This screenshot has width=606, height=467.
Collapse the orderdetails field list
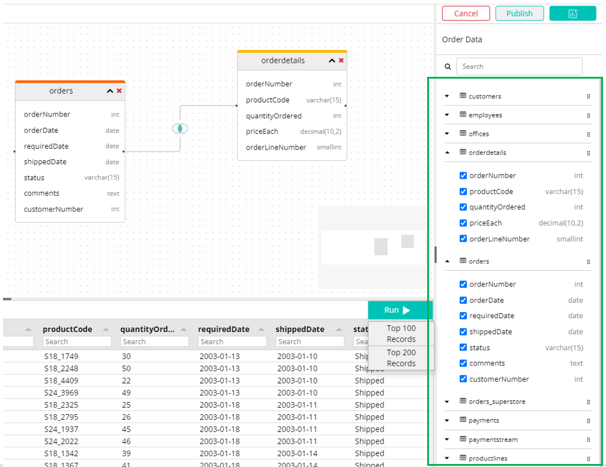click(446, 152)
